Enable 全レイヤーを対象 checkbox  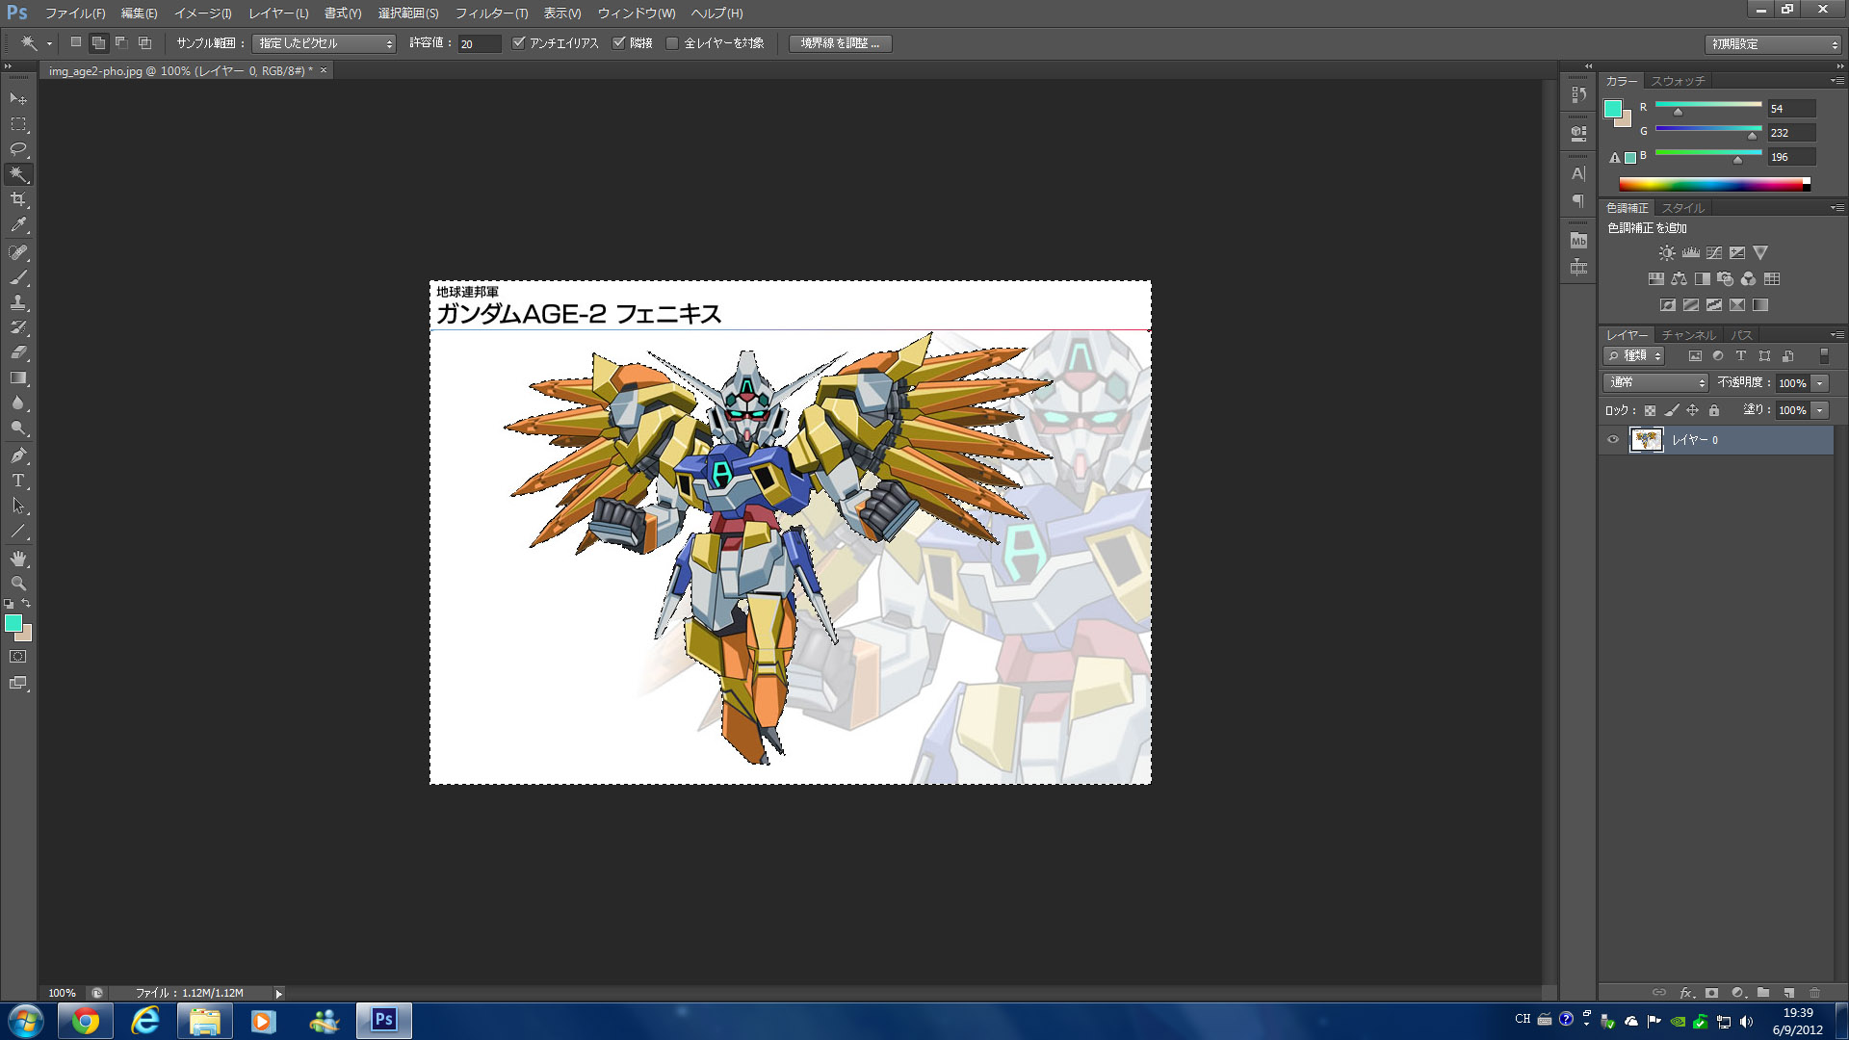[672, 43]
